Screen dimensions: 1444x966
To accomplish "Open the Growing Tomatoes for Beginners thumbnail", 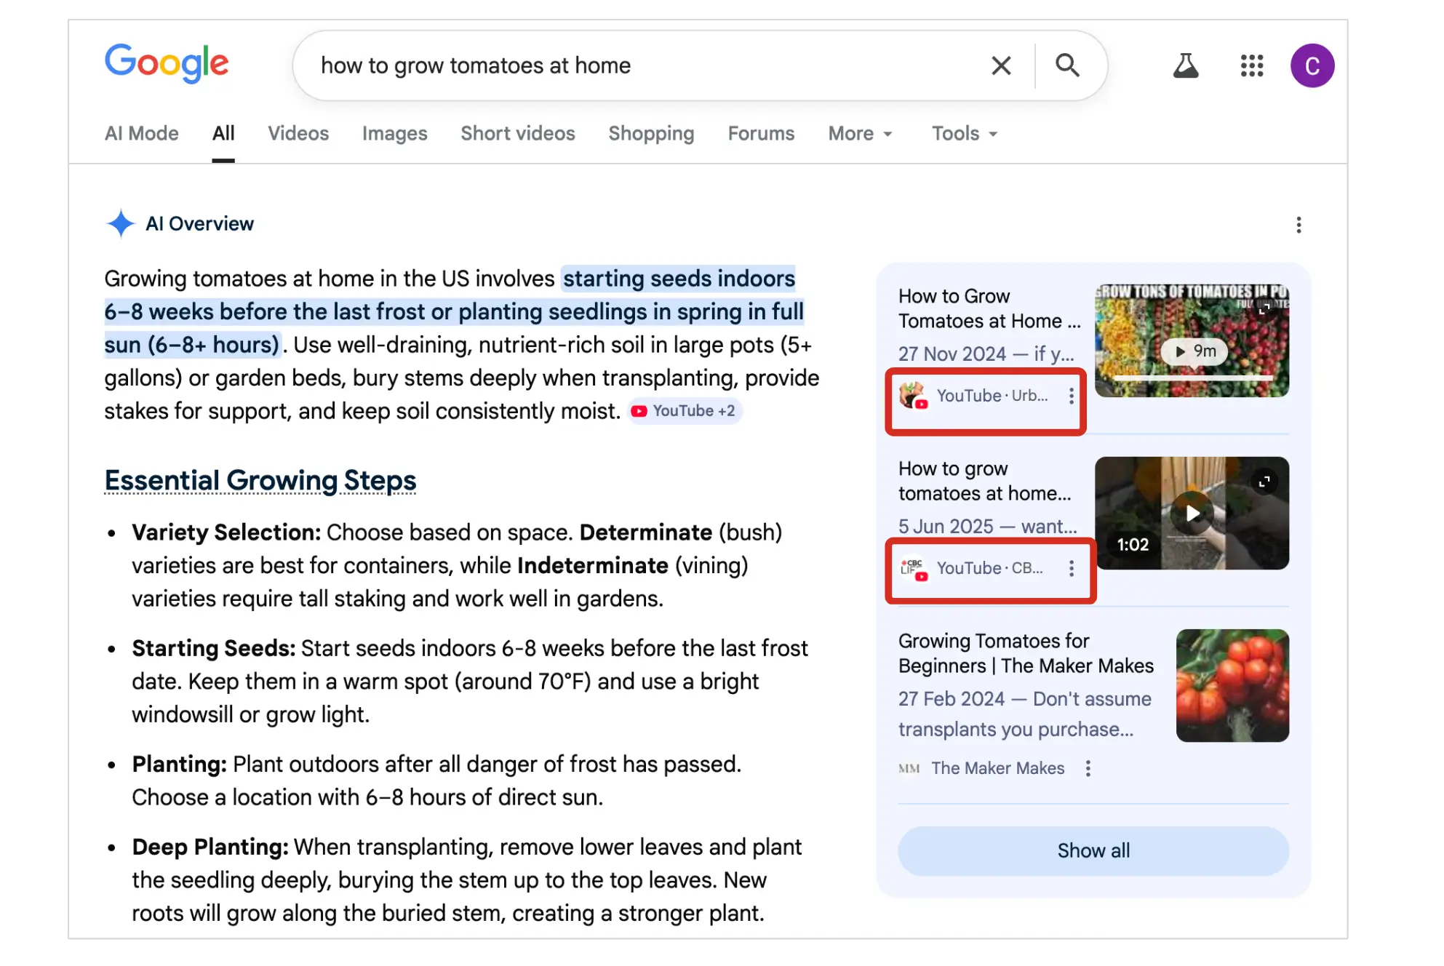I will tap(1232, 685).
